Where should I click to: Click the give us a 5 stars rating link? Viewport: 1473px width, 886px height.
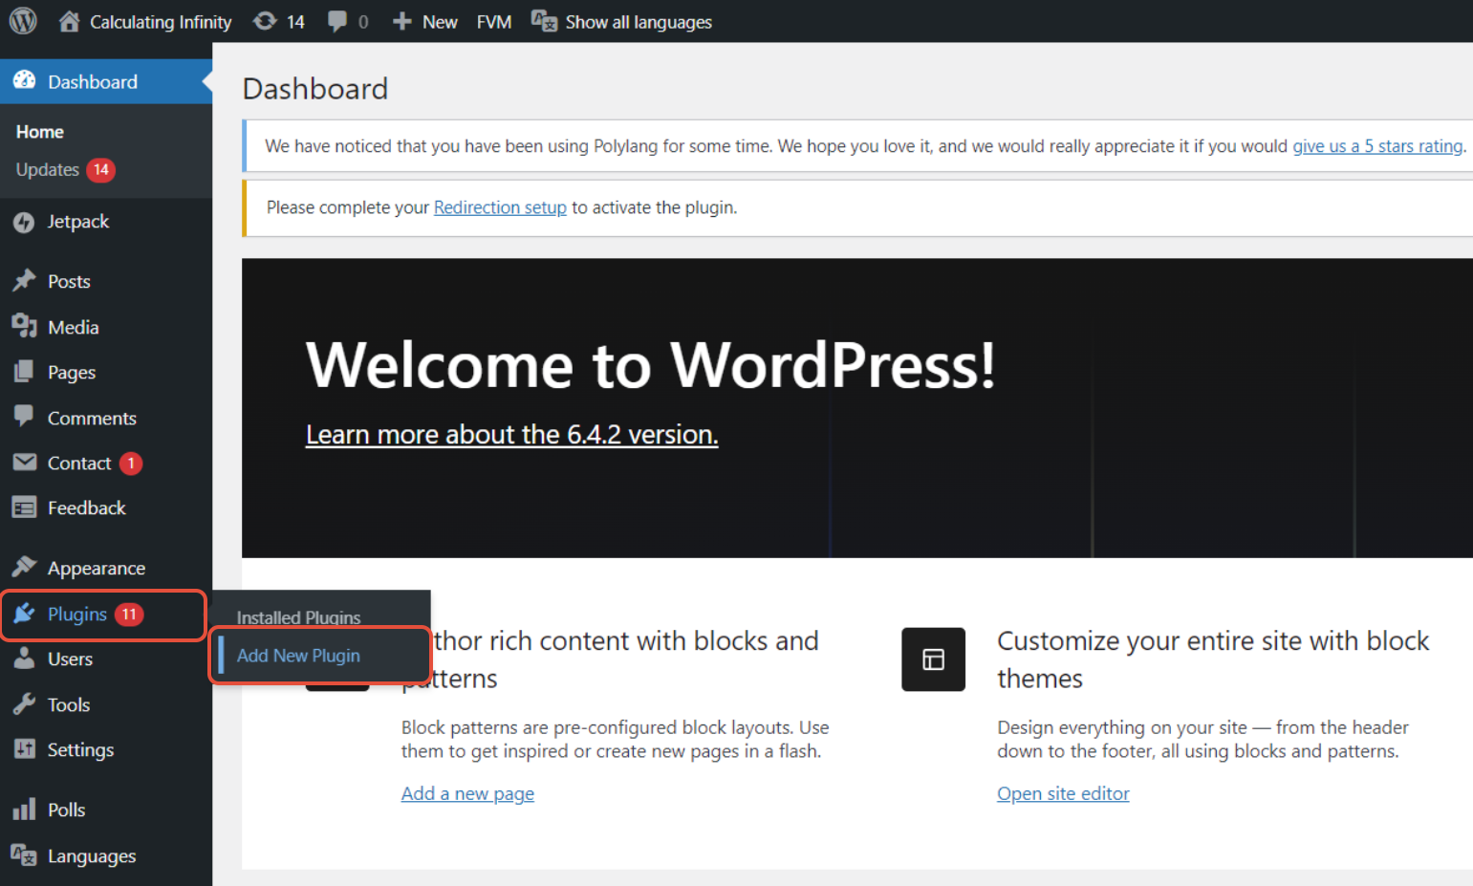pos(1377,146)
